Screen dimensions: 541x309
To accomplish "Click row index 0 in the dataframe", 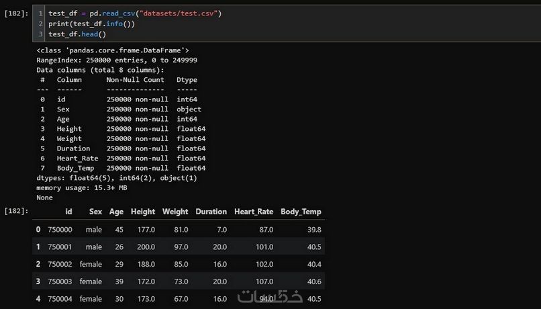I will [x=38, y=229].
